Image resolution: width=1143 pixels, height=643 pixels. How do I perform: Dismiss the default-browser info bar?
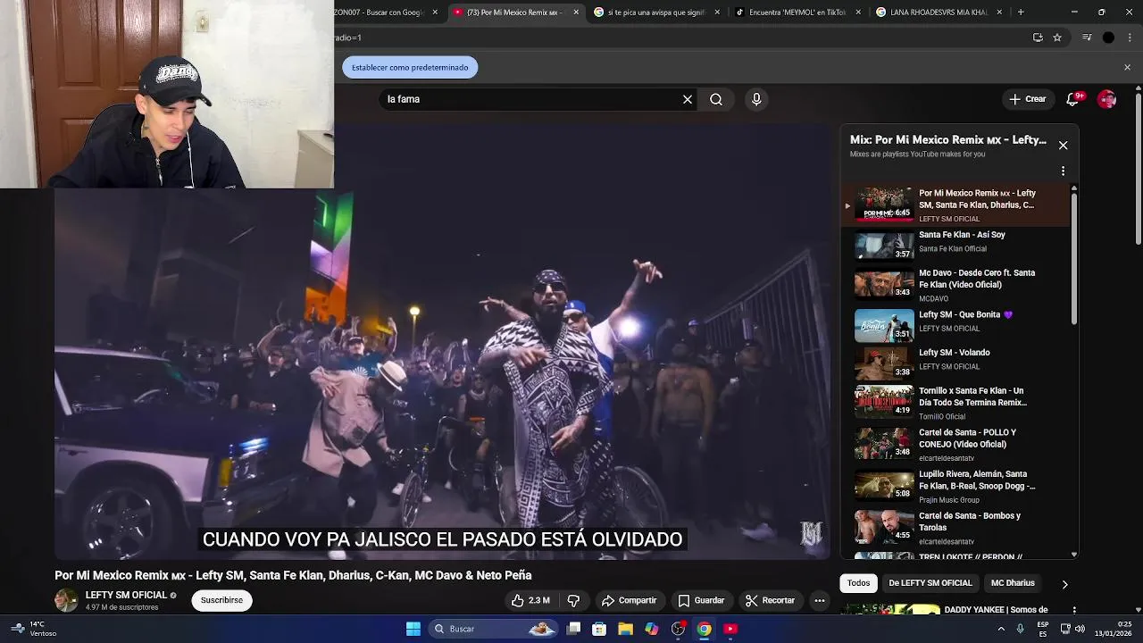point(1127,67)
